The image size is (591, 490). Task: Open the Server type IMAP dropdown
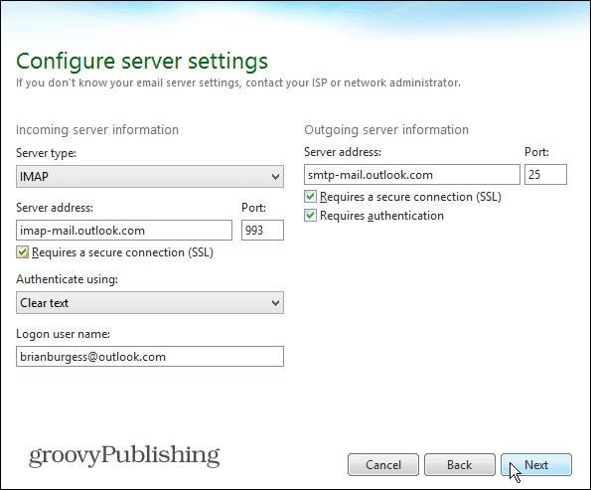tap(150, 176)
